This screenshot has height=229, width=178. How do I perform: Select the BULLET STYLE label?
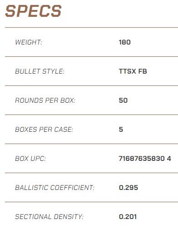(40, 71)
